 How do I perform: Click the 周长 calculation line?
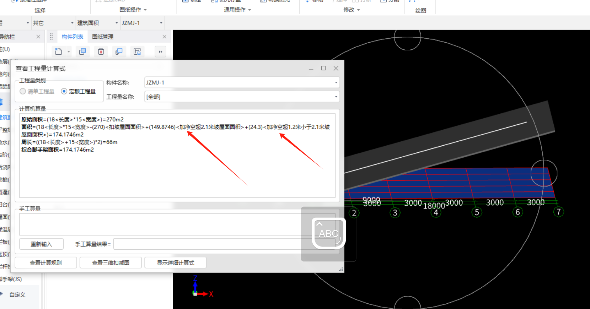click(x=69, y=142)
